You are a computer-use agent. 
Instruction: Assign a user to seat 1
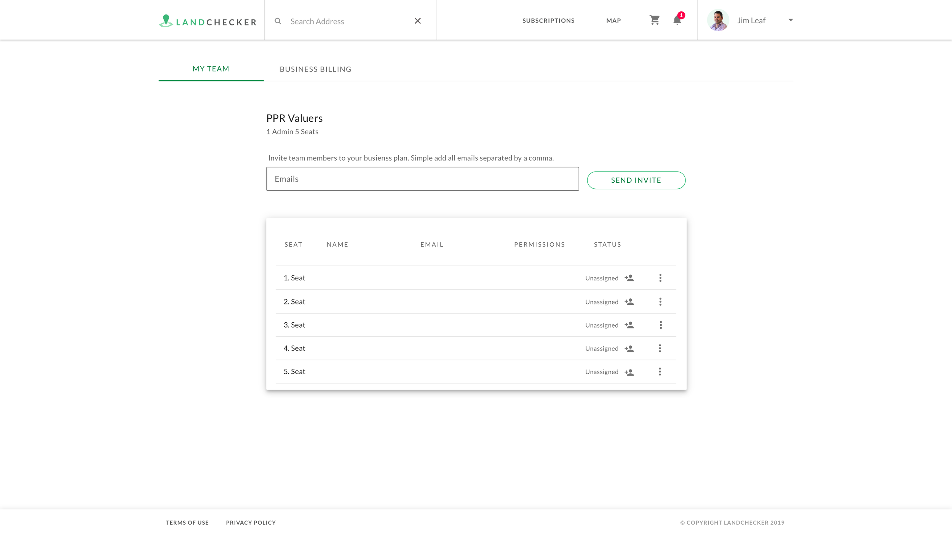[x=629, y=278]
